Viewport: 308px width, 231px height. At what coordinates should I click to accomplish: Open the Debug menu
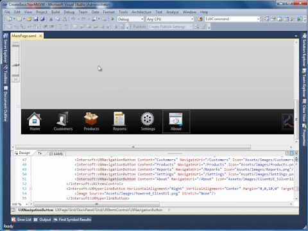pyautogui.click(x=69, y=12)
